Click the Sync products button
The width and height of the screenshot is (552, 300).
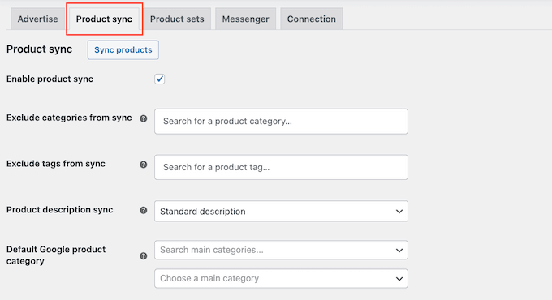click(x=123, y=50)
